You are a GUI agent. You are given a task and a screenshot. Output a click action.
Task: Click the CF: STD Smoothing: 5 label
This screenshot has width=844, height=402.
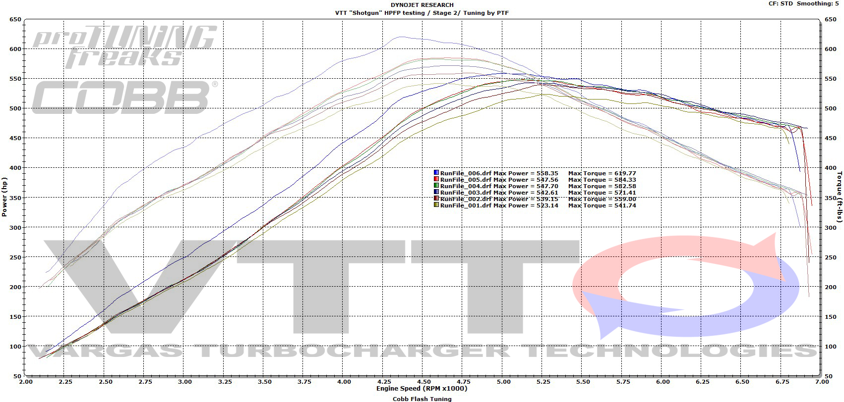[803, 3]
